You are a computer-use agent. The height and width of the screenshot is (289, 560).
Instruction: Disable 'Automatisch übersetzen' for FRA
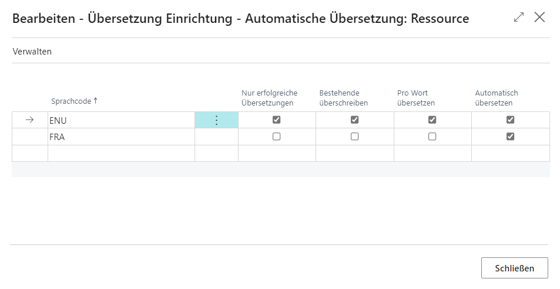[x=510, y=137]
